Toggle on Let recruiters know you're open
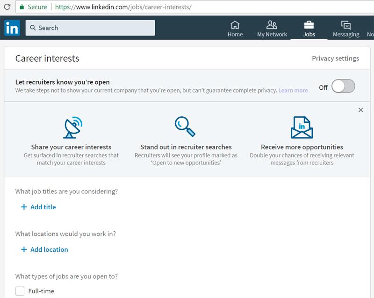This screenshot has width=374, height=298. pyautogui.click(x=343, y=86)
